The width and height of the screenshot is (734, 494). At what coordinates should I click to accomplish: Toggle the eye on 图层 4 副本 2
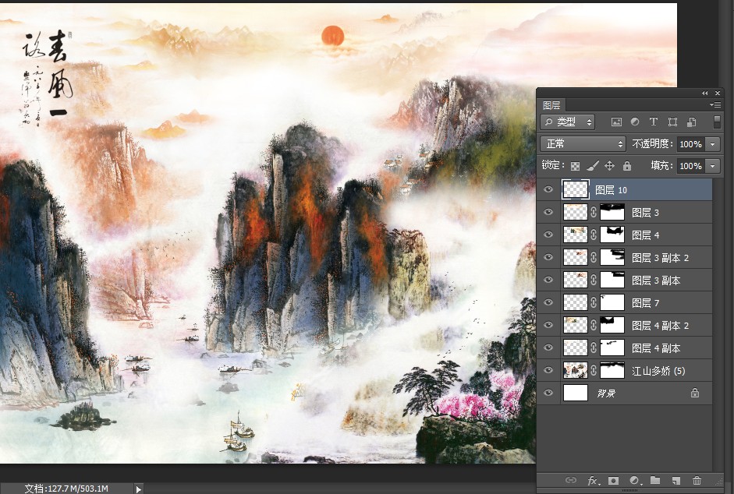pos(548,325)
